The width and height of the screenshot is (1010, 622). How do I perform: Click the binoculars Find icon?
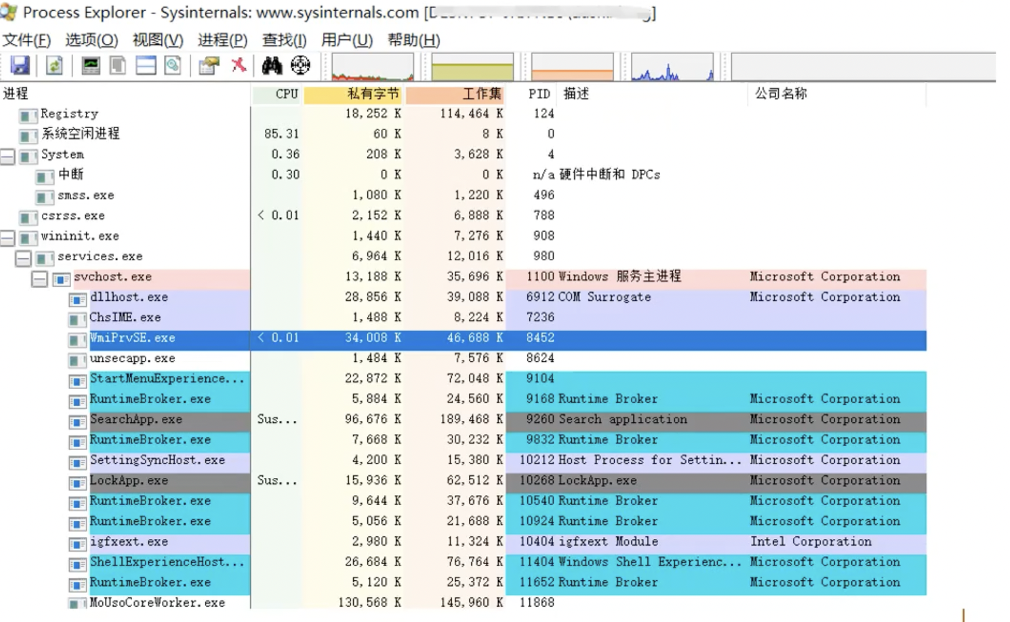(x=272, y=65)
